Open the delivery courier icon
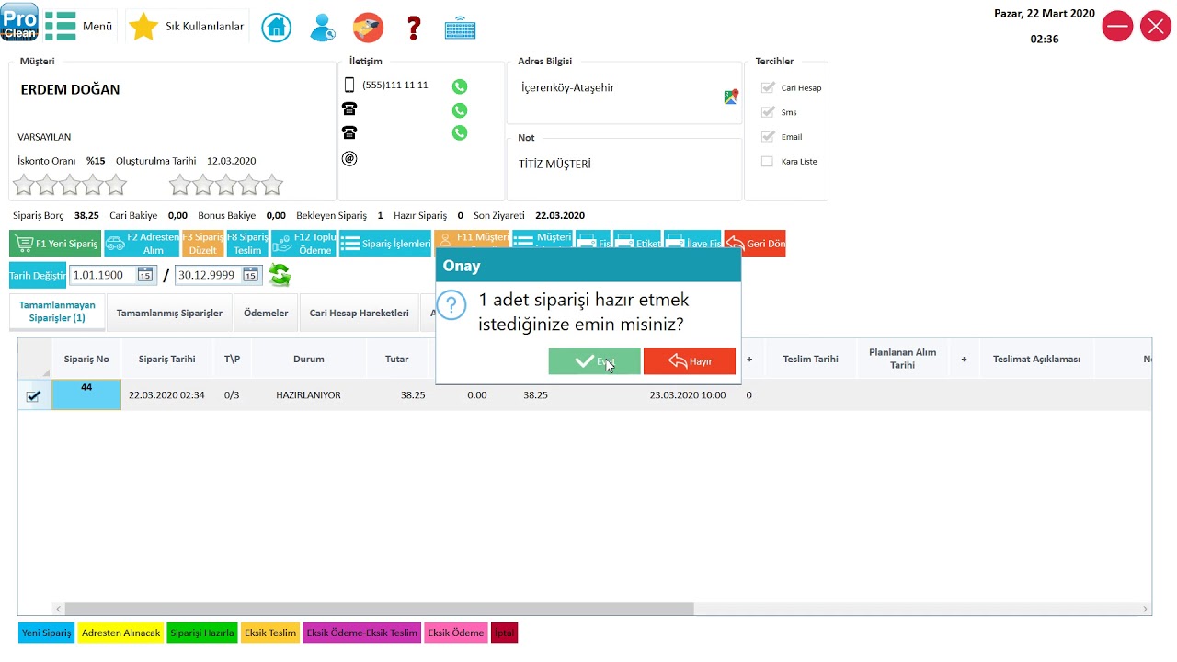This screenshot has width=1177, height=662. [368, 28]
